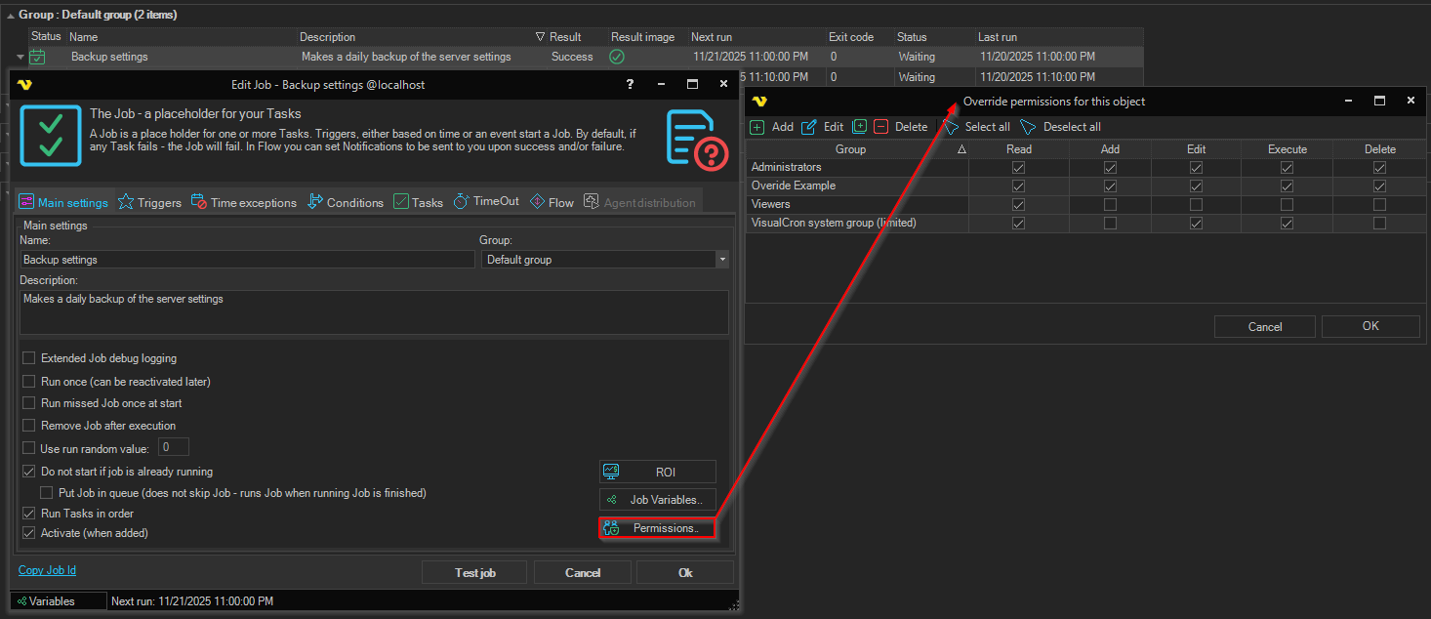
Task: Click the red minus Delete icon
Action: click(x=881, y=127)
